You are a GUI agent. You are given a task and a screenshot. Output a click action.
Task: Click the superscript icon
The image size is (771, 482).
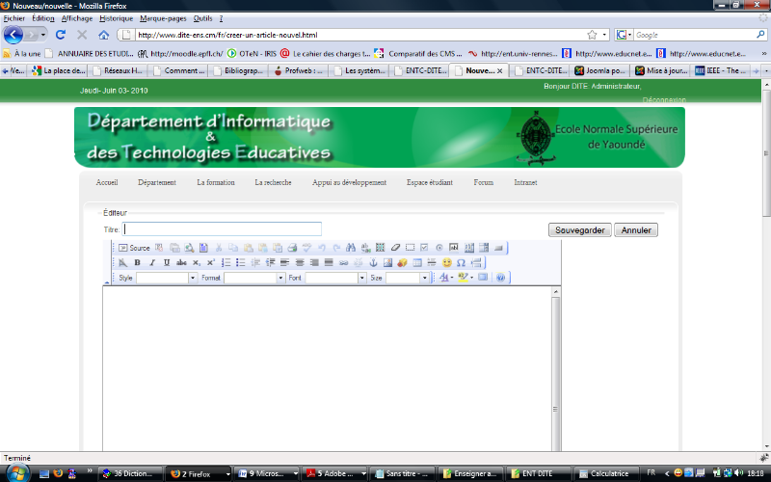[210, 262]
